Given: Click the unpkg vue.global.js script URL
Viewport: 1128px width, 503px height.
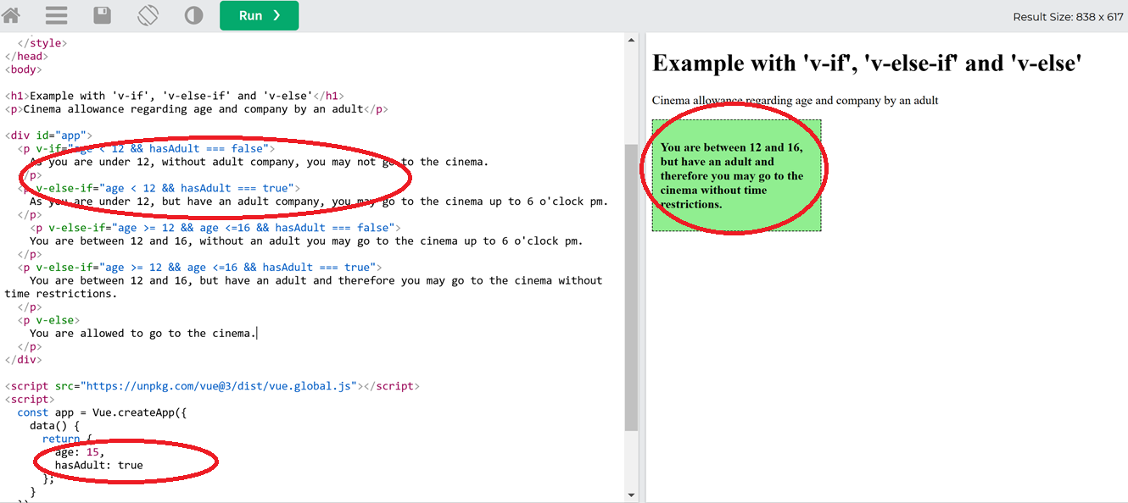Looking at the screenshot, I should (x=218, y=386).
